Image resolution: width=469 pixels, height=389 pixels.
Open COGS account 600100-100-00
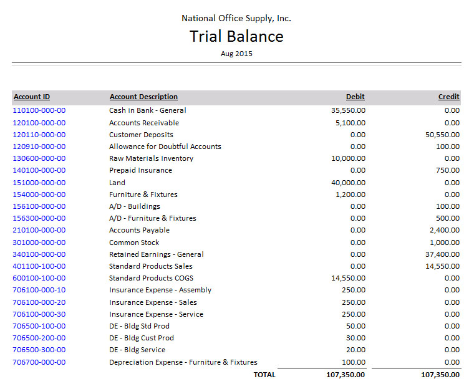(39, 278)
